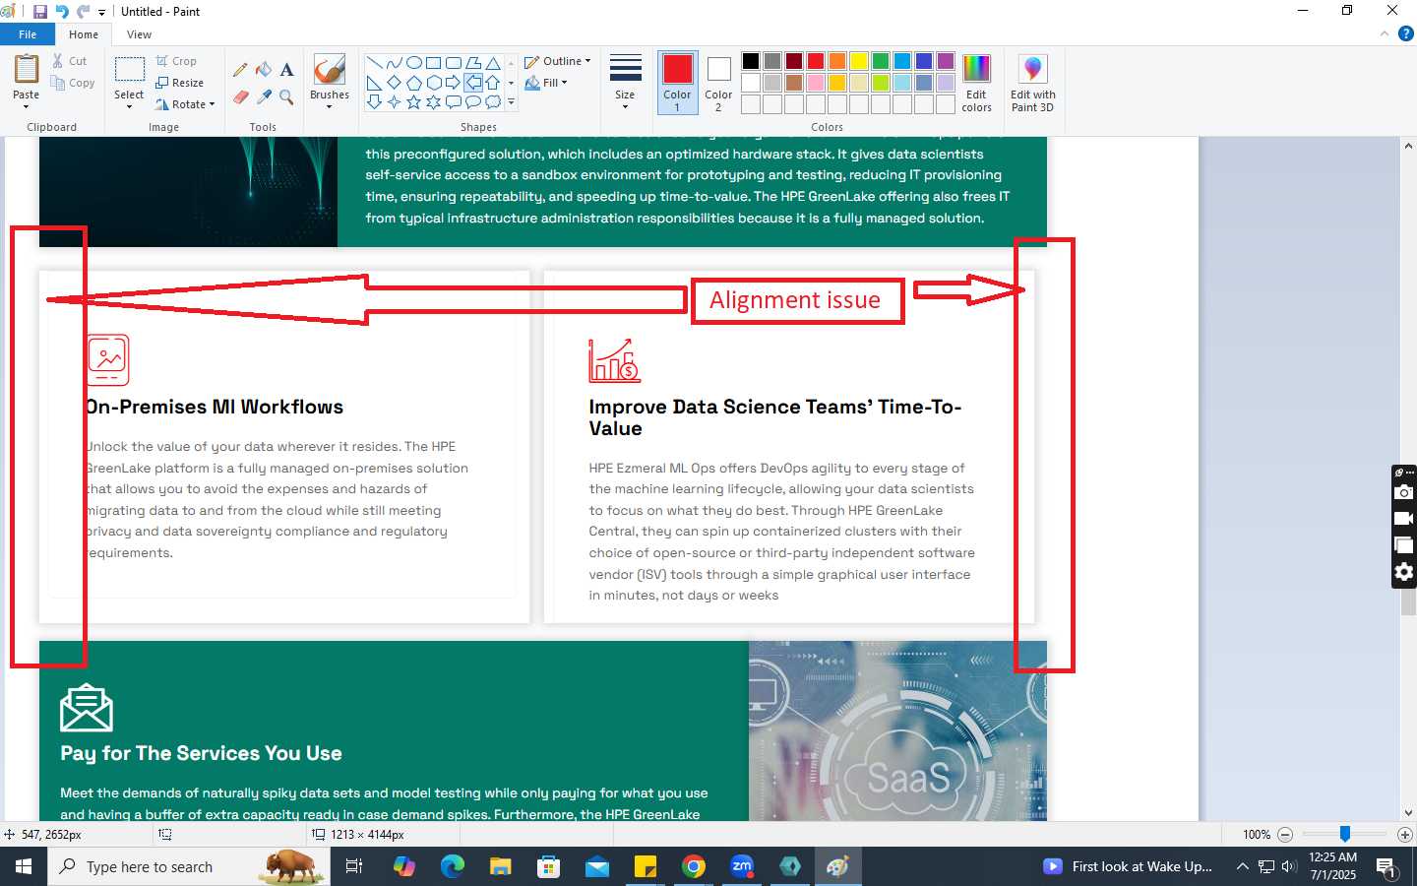Choose the Oval shape

coord(413,62)
